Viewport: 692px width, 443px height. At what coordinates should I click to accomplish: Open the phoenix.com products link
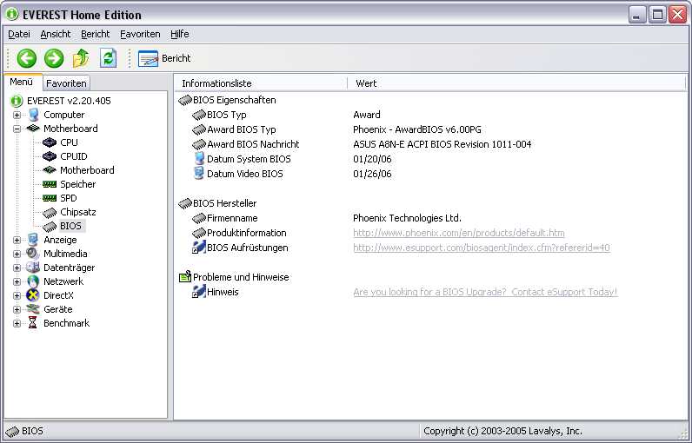pyautogui.click(x=458, y=233)
